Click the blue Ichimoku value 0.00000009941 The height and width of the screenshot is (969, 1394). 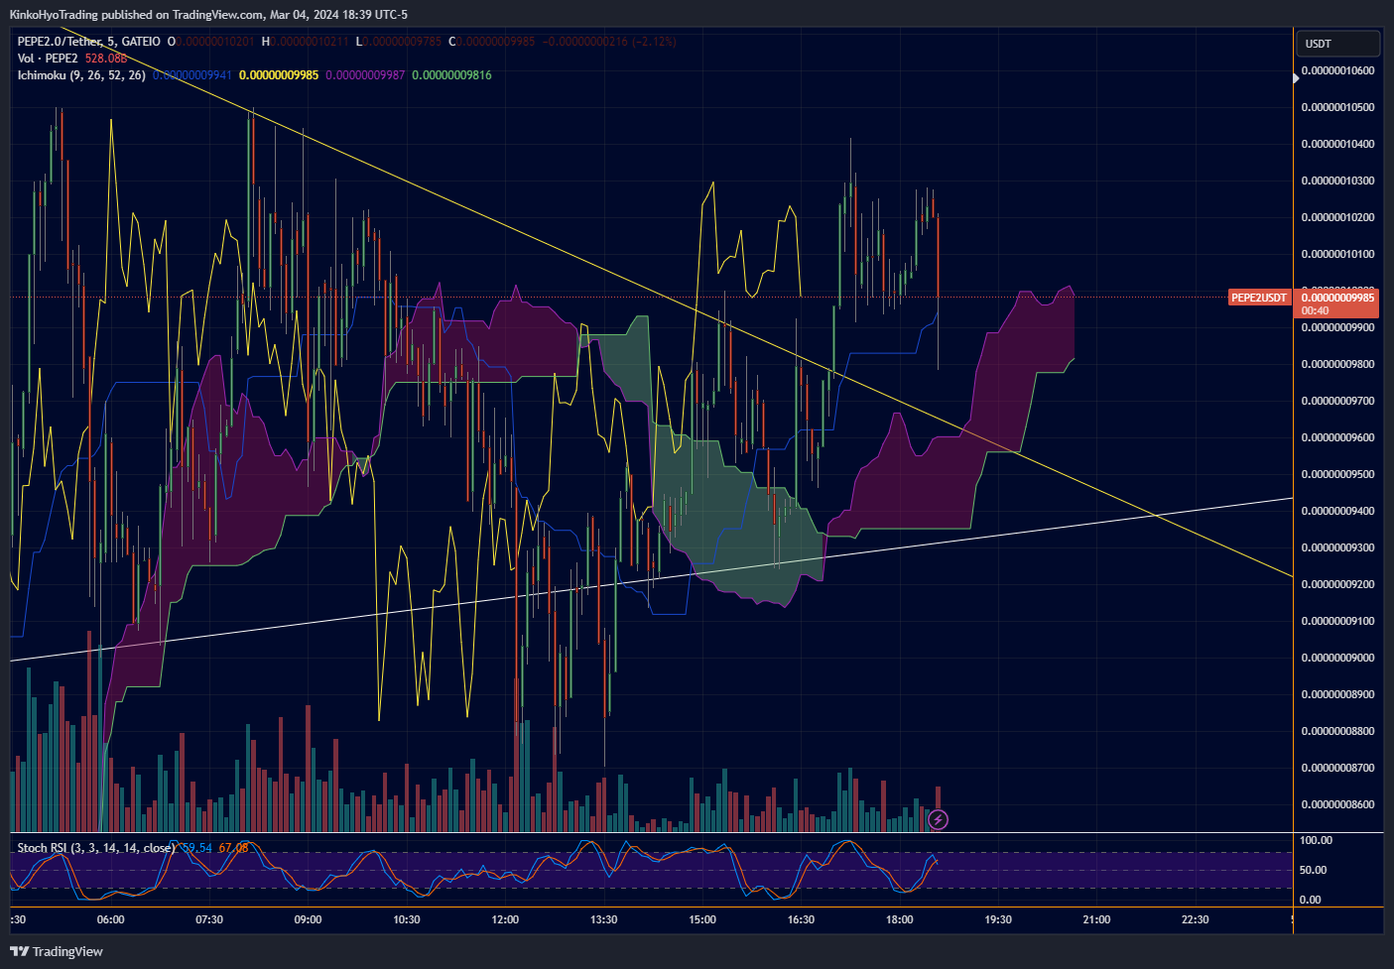[x=191, y=75]
